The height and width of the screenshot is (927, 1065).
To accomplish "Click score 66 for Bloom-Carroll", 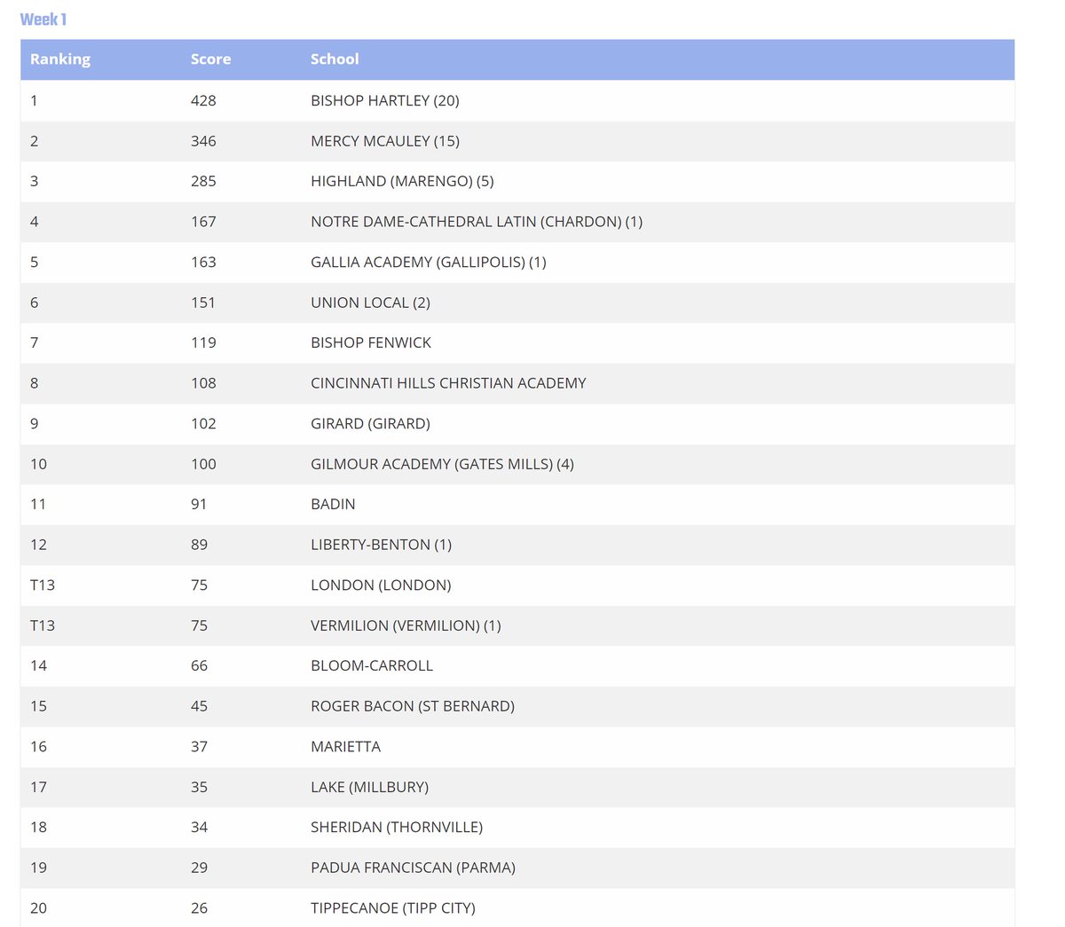I will point(199,665).
